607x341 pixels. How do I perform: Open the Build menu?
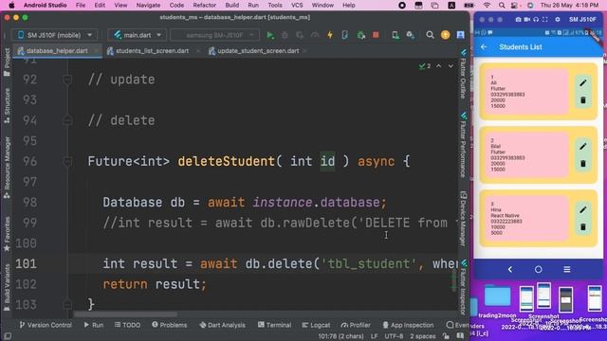click(231, 5)
